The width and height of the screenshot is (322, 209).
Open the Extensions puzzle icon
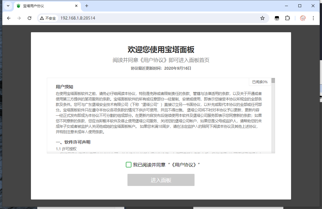[x=287, y=18]
